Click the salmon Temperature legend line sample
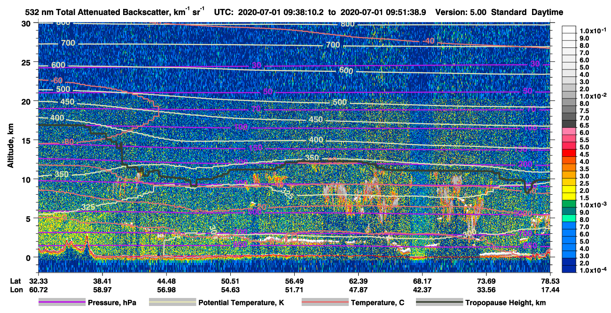The height and width of the screenshot is (313, 611). pos(325,303)
